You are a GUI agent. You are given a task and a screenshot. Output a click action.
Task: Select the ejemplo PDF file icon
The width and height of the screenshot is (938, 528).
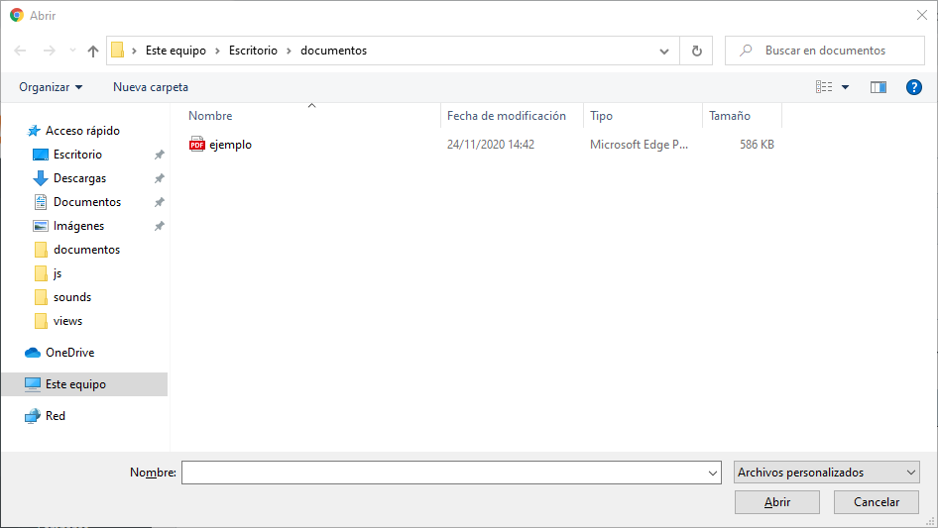coord(197,145)
